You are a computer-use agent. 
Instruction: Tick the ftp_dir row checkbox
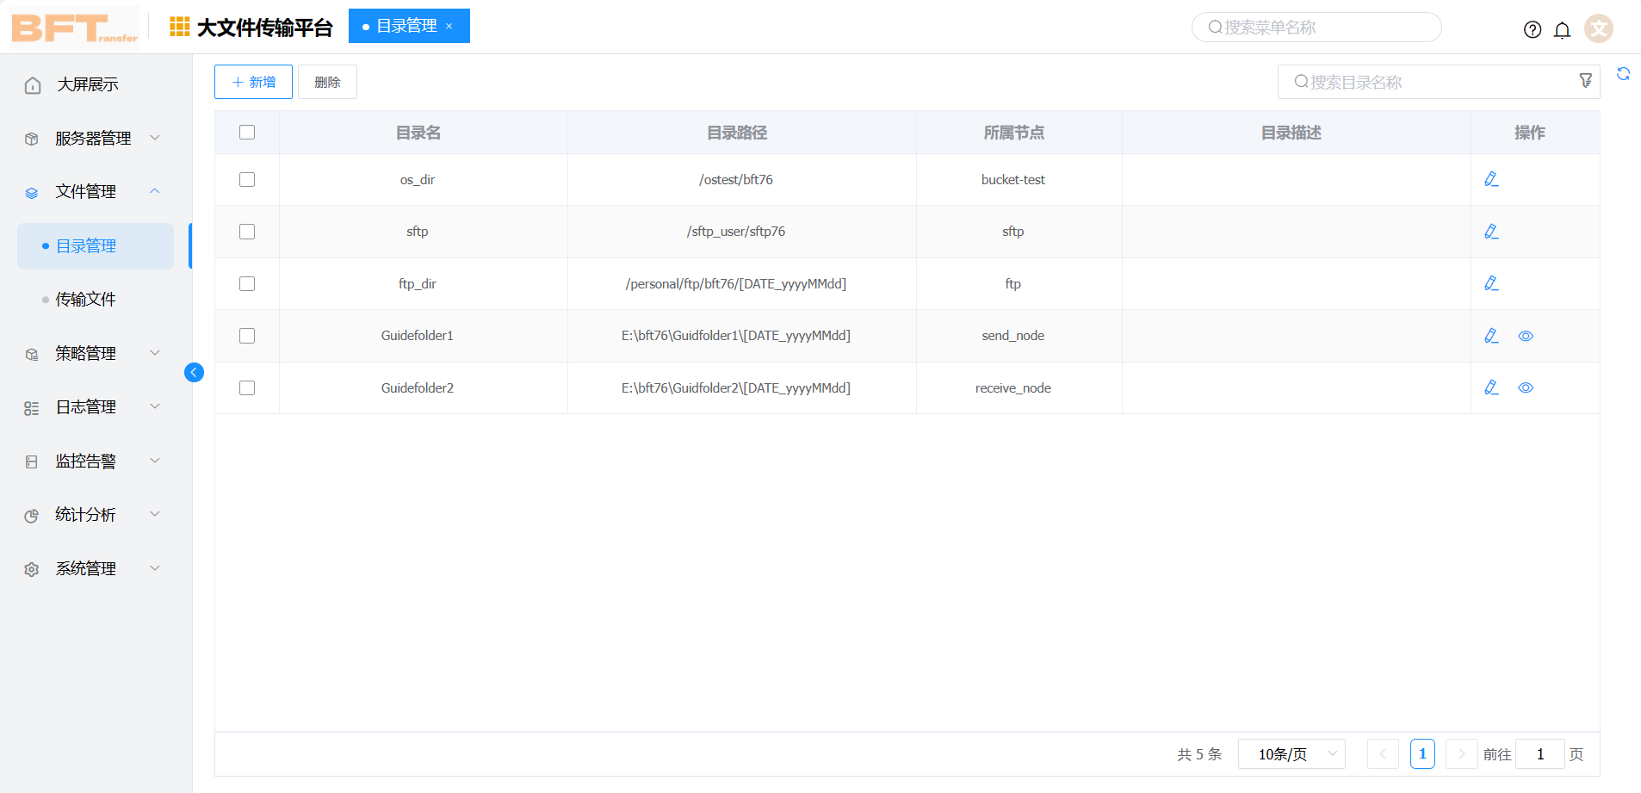(247, 283)
